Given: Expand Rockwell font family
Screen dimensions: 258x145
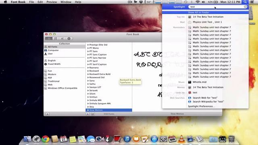Looking at the screenshot, I should click(x=88, y=71).
